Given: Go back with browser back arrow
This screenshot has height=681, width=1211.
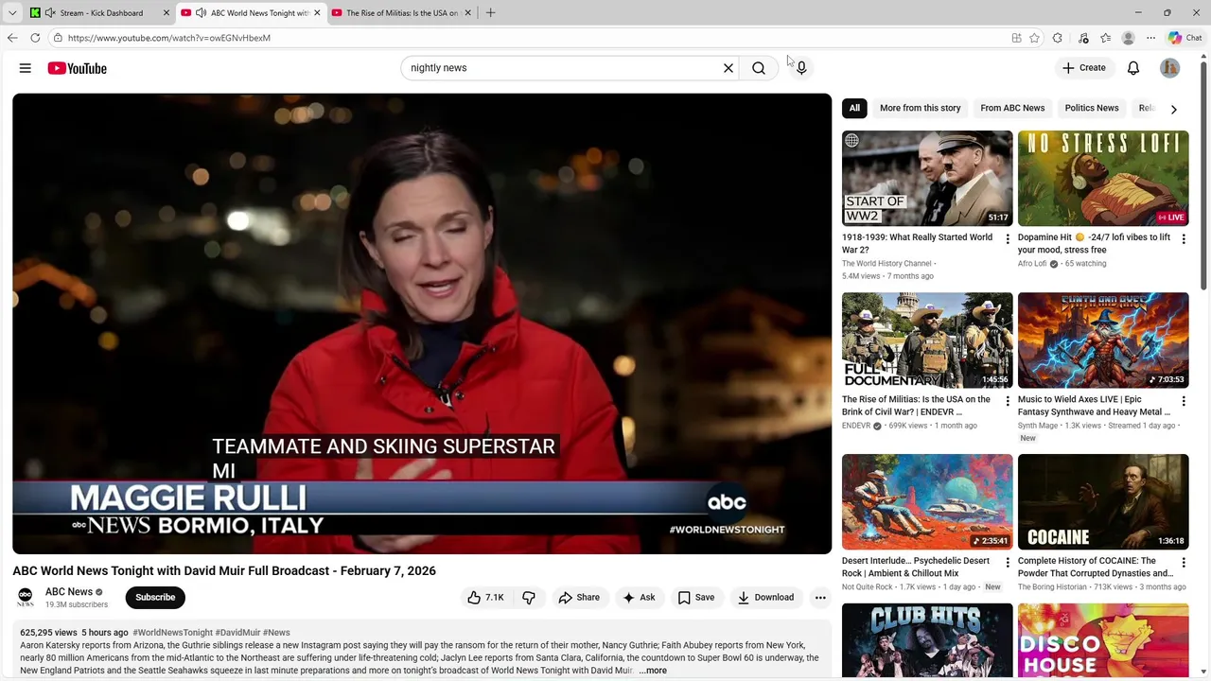Looking at the screenshot, I should pyautogui.click(x=12, y=38).
